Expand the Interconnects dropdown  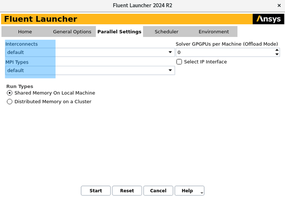click(170, 52)
